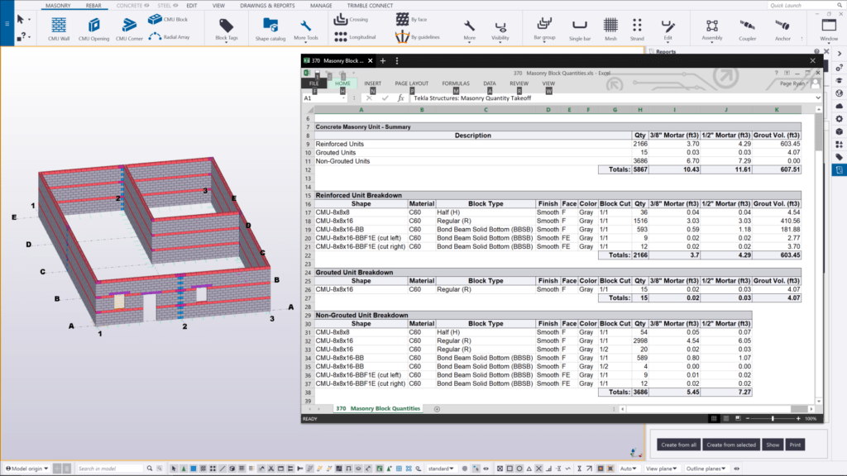This screenshot has height=476, width=847.
Task: Click the Mesh rebar tool
Action: [610, 28]
